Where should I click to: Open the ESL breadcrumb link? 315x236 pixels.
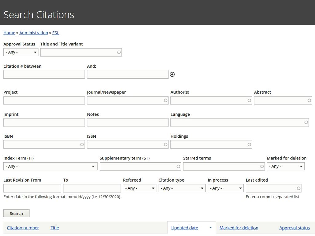(55, 33)
